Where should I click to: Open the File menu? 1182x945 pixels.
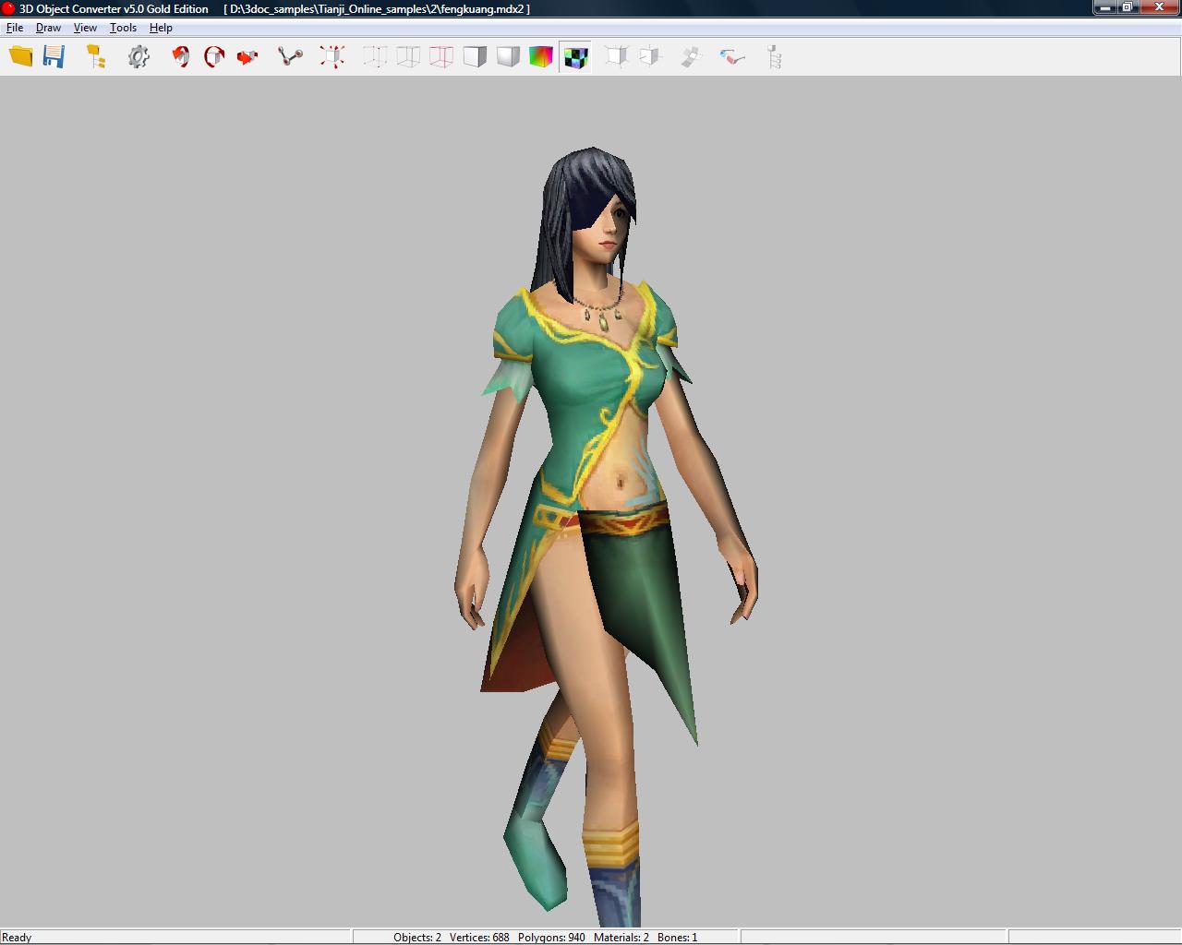[x=15, y=28]
